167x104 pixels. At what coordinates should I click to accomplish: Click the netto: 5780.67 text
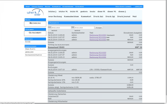(x=95, y=78)
